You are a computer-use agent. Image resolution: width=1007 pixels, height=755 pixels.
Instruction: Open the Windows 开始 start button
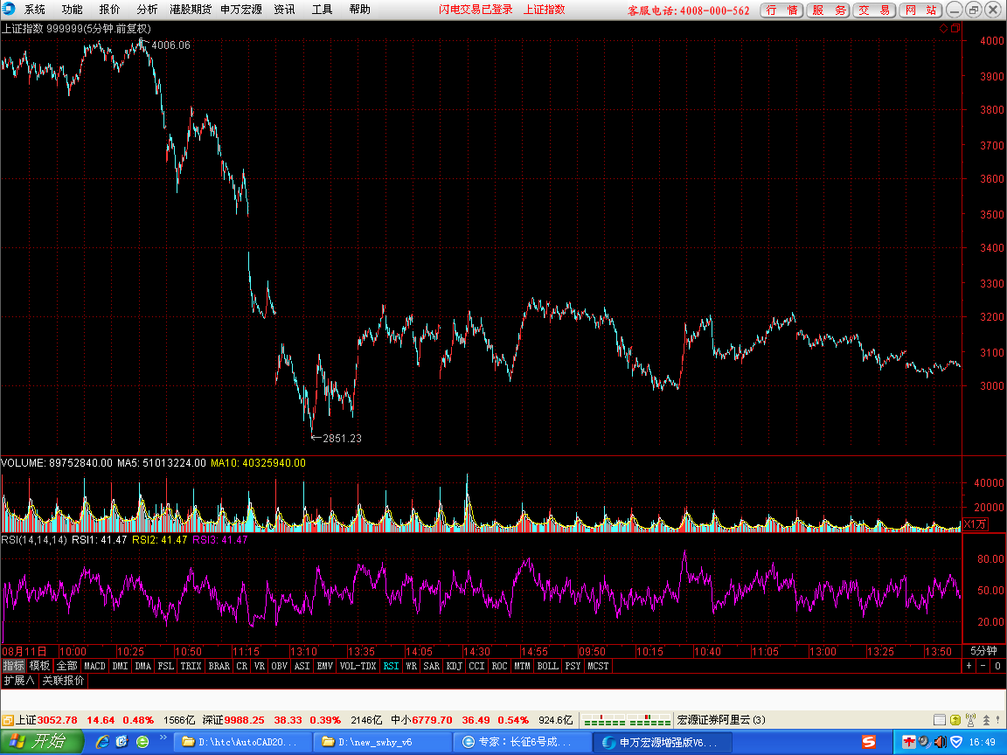click(42, 742)
